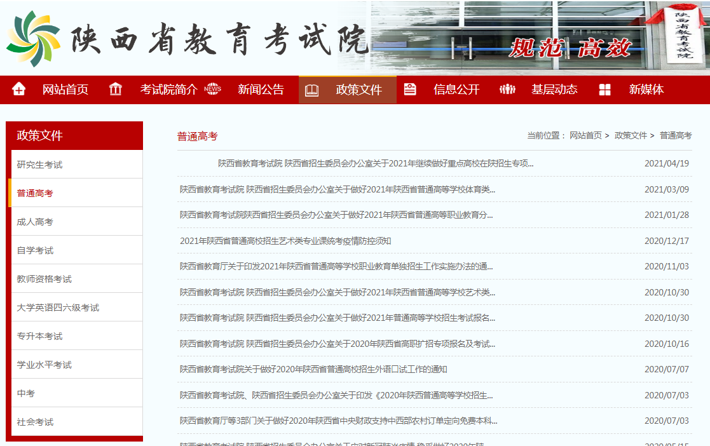Screen dimensions: 710x446
Task: Select 中考 in the sidebar
Action: 76,393
